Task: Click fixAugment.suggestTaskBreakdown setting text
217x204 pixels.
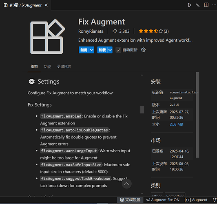Action: tap(75, 179)
